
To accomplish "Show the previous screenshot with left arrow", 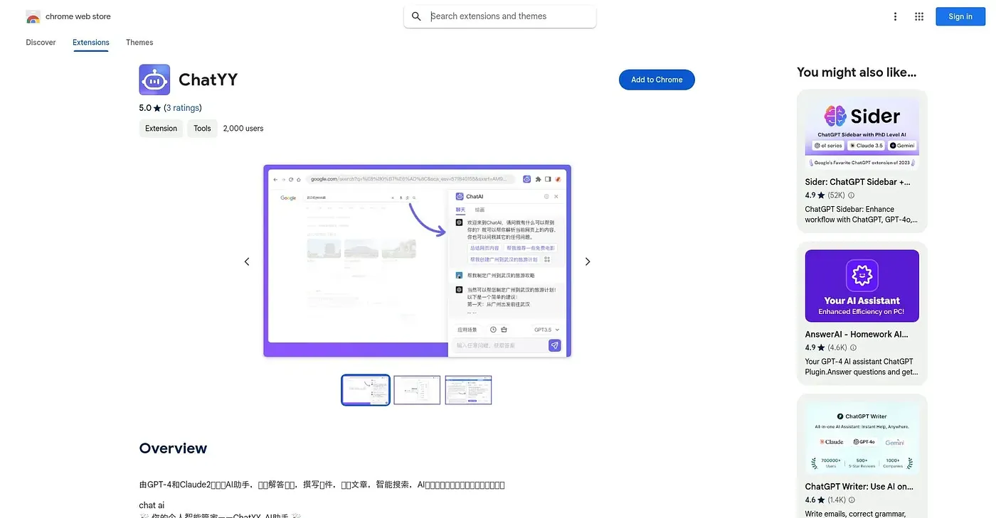I will pos(247,261).
